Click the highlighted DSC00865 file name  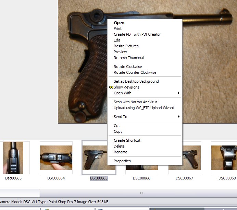[x=99, y=178]
